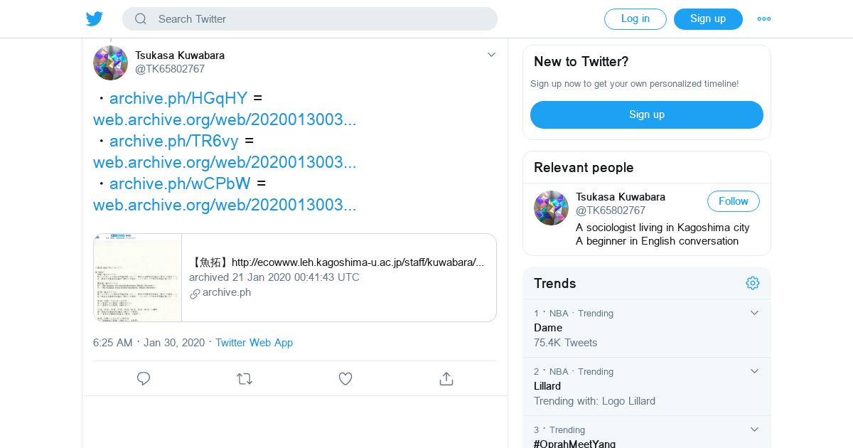853x448 pixels.
Task: Open the archive.ph/HGqHY link
Action: pos(178,98)
